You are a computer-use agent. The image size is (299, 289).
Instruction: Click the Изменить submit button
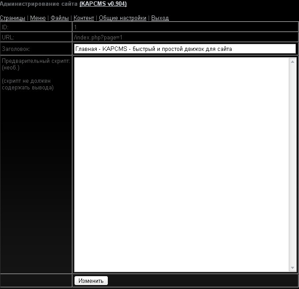tap(91, 281)
